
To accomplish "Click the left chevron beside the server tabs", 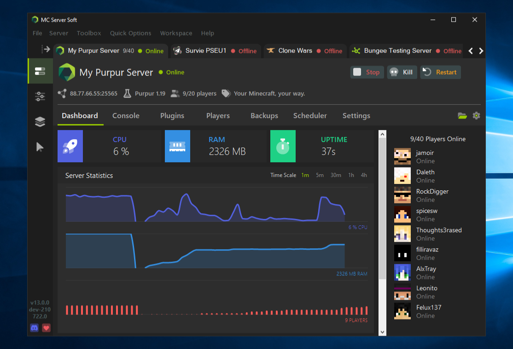I will (x=471, y=51).
